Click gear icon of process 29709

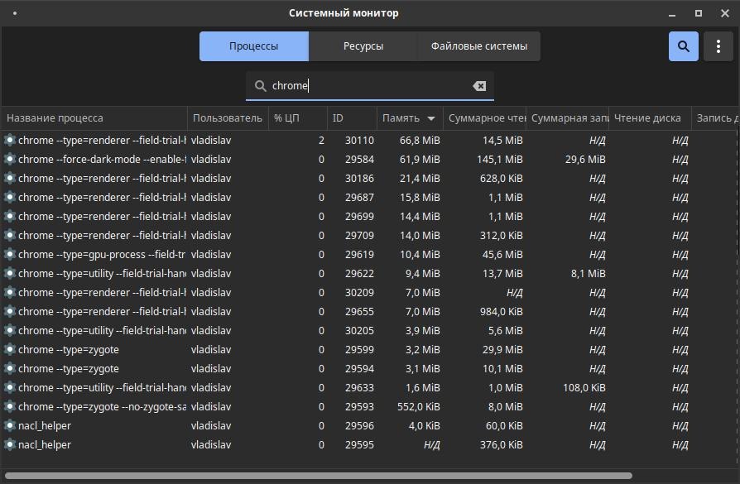(x=9, y=236)
